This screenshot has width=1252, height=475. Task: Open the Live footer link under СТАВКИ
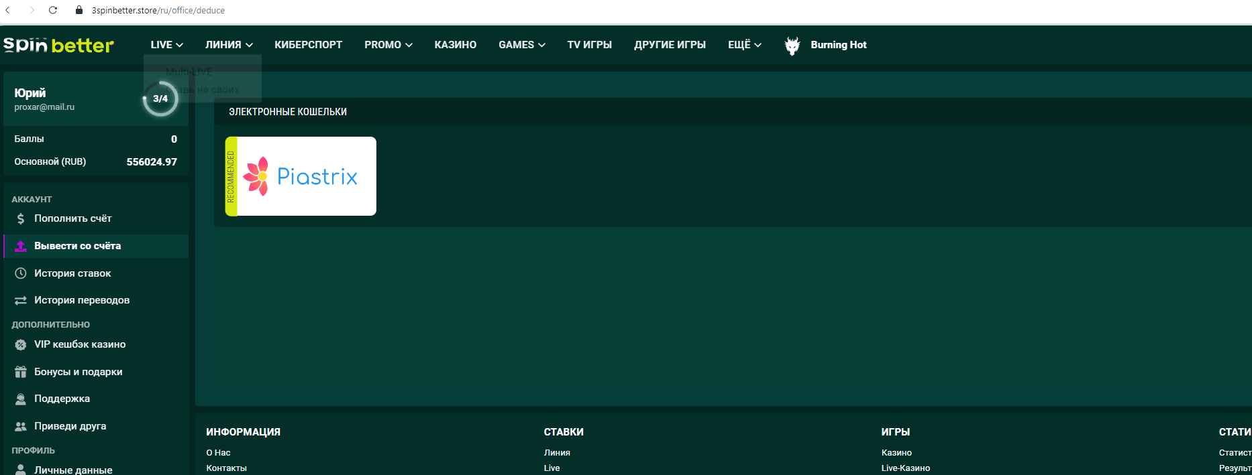coord(552,468)
